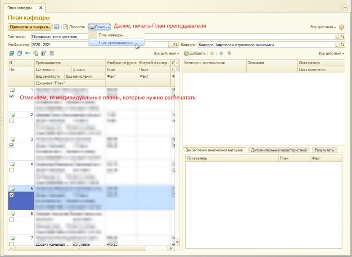This screenshot has height=257, width=352.
Task: Click the document status icon in row 2
Action: 12,115
